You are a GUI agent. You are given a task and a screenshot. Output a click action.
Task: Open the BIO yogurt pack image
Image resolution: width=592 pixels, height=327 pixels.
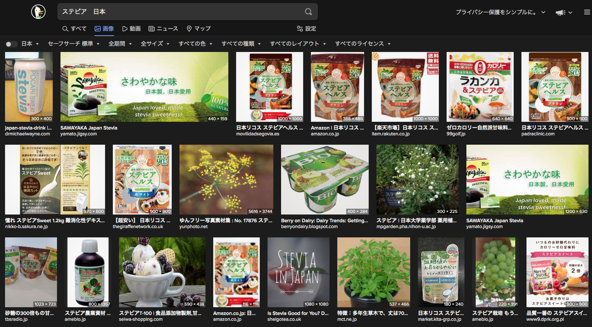pyautogui.click(x=325, y=180)
